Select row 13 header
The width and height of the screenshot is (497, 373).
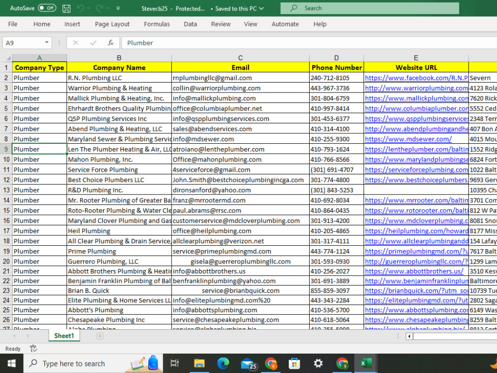click(x=6, y=190)
